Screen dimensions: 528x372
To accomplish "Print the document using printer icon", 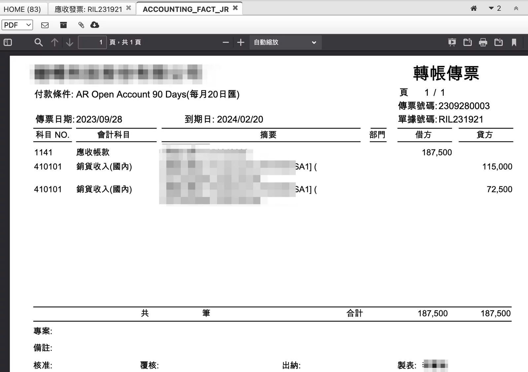I will coord(483,42).
